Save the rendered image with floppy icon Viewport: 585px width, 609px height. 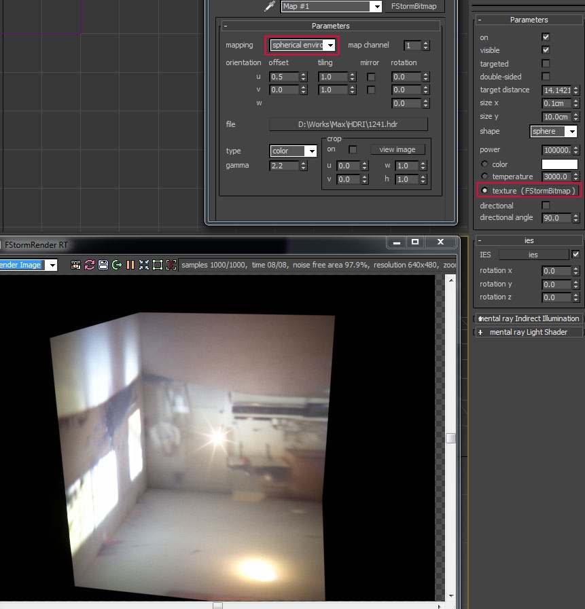pos(103,265)
